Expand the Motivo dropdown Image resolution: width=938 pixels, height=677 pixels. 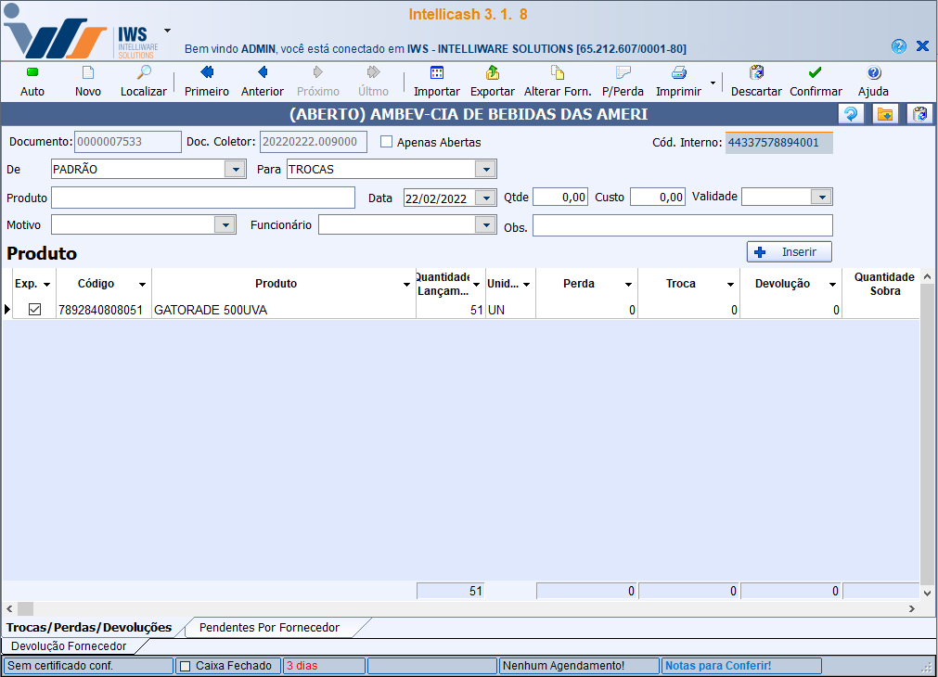tap(225, 225)
